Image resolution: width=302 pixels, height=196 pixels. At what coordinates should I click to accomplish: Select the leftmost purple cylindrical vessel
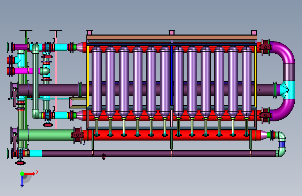[x=96, y=81]
